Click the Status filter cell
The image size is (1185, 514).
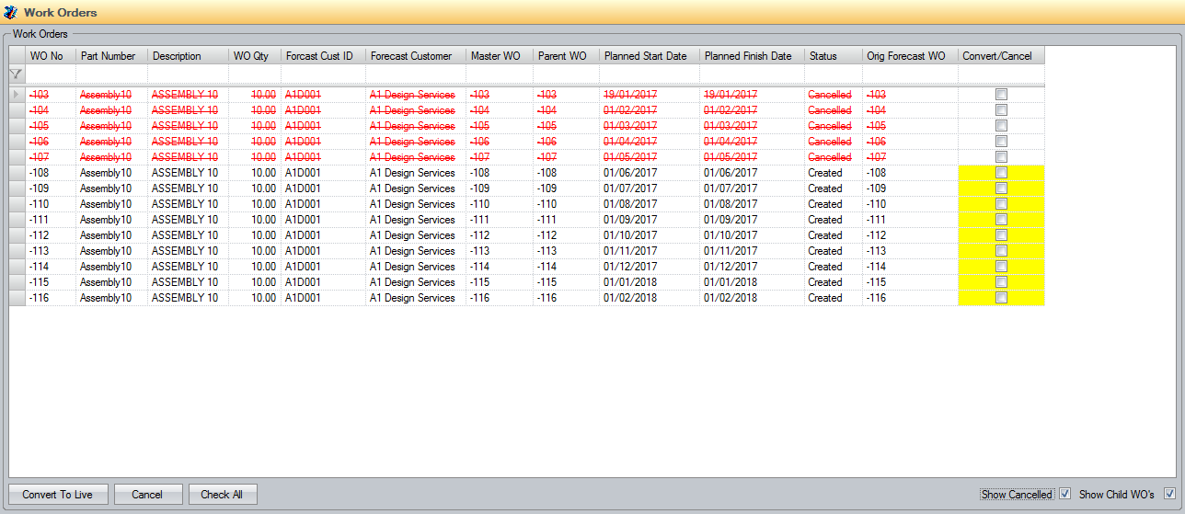[x=833, y=74]
